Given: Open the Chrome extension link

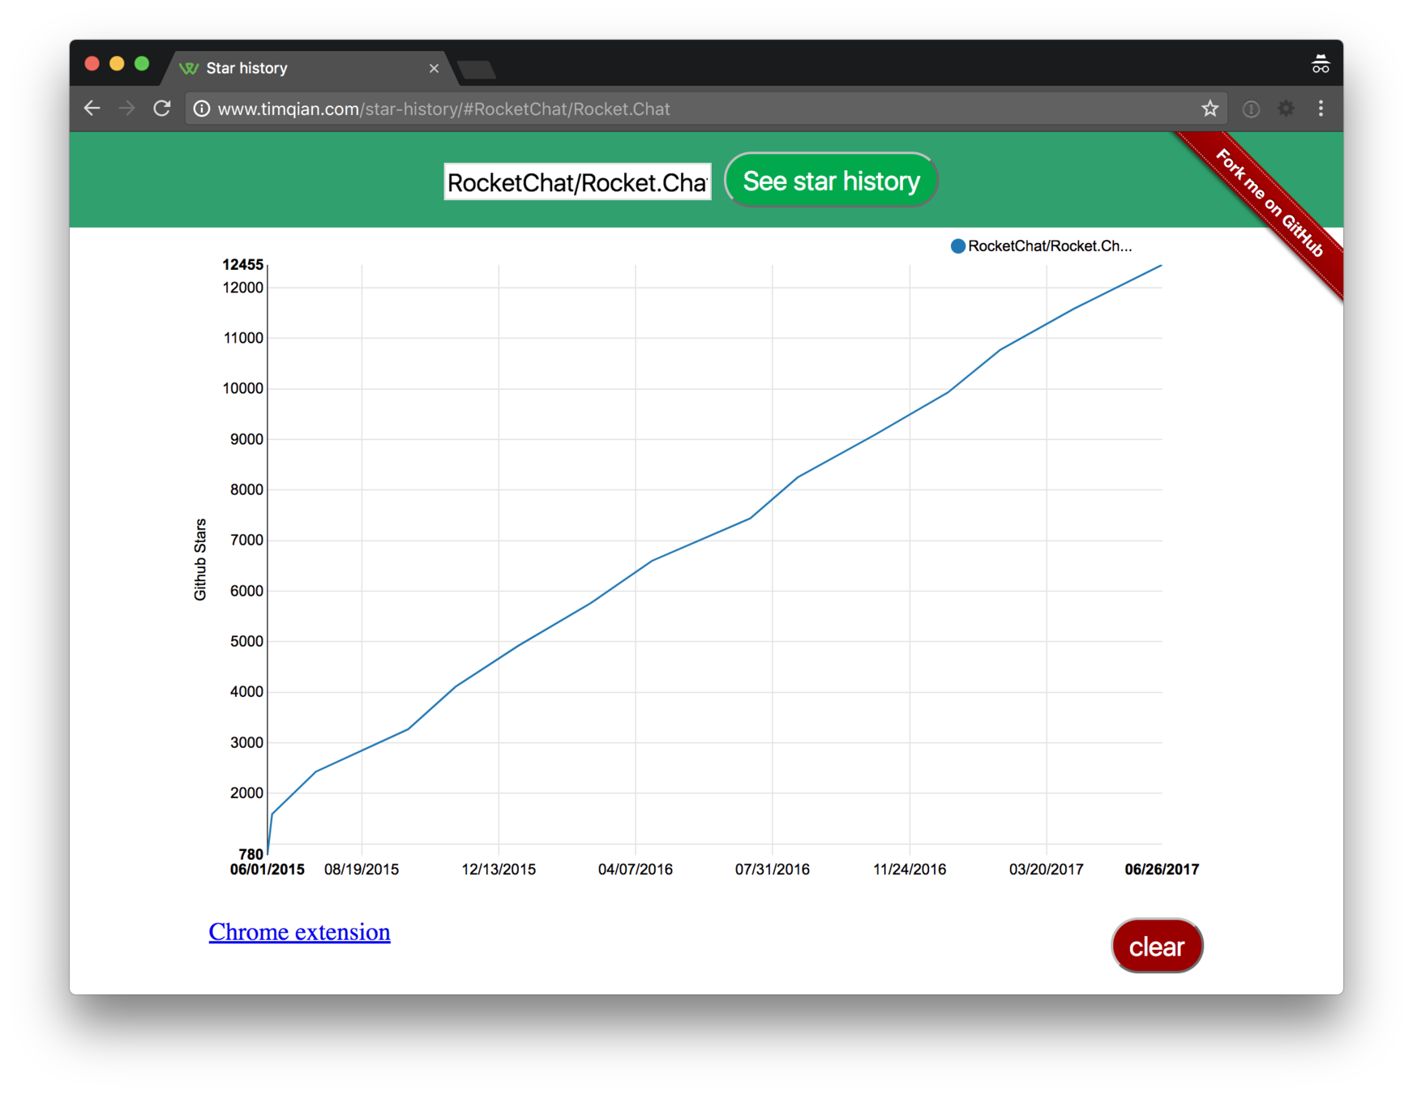Looking at the screenshot, I should pos(299,932).
